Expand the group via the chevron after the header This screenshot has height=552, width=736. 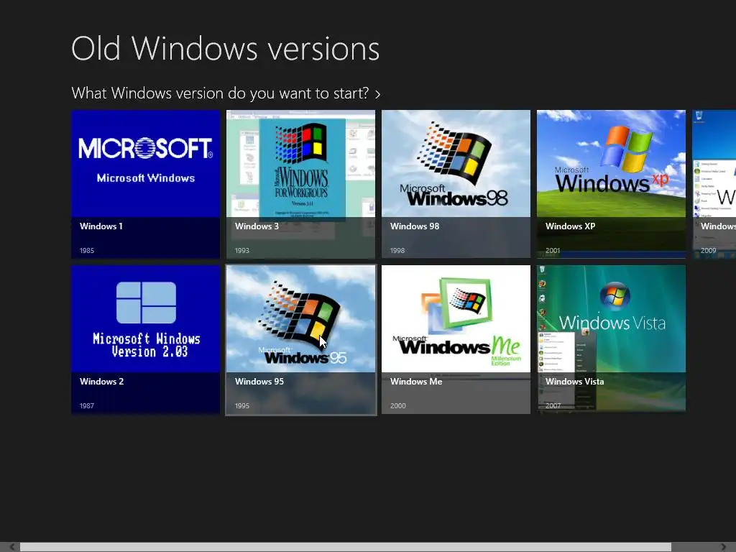pos(378,94)
